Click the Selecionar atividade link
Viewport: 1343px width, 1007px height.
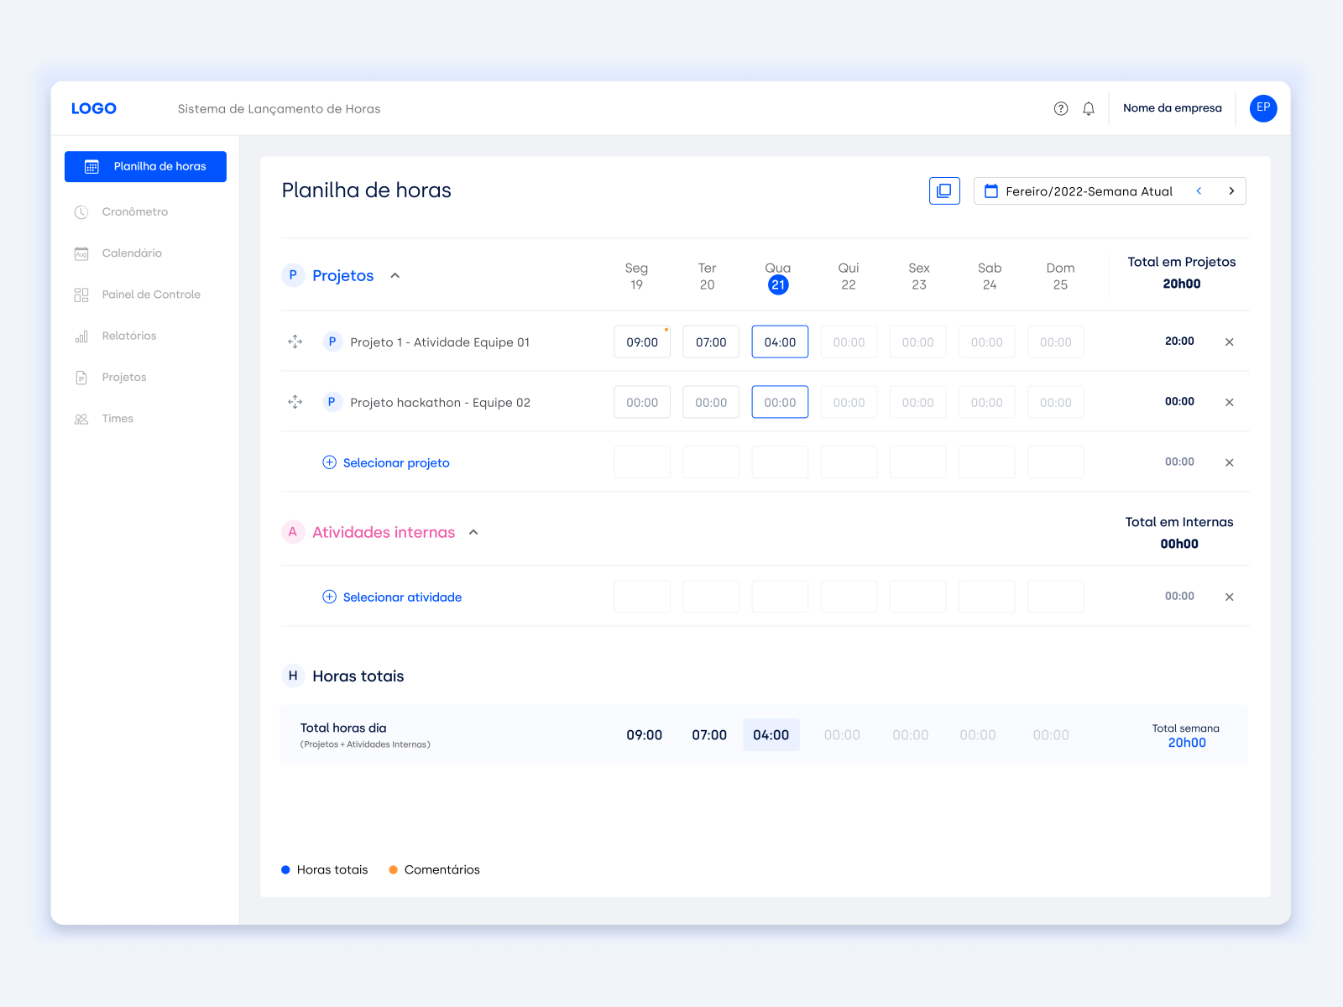tap(402, 597)
